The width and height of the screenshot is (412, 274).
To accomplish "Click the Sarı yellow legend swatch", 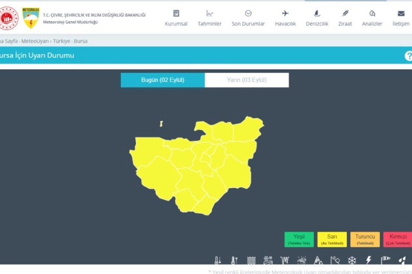I will [x=332, y=239].
